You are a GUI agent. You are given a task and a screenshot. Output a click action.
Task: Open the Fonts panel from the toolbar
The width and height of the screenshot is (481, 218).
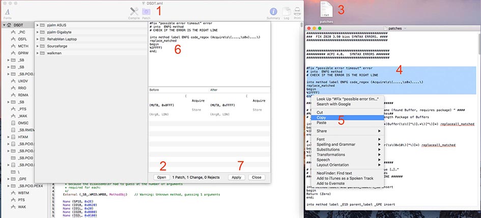coord(7,13)
